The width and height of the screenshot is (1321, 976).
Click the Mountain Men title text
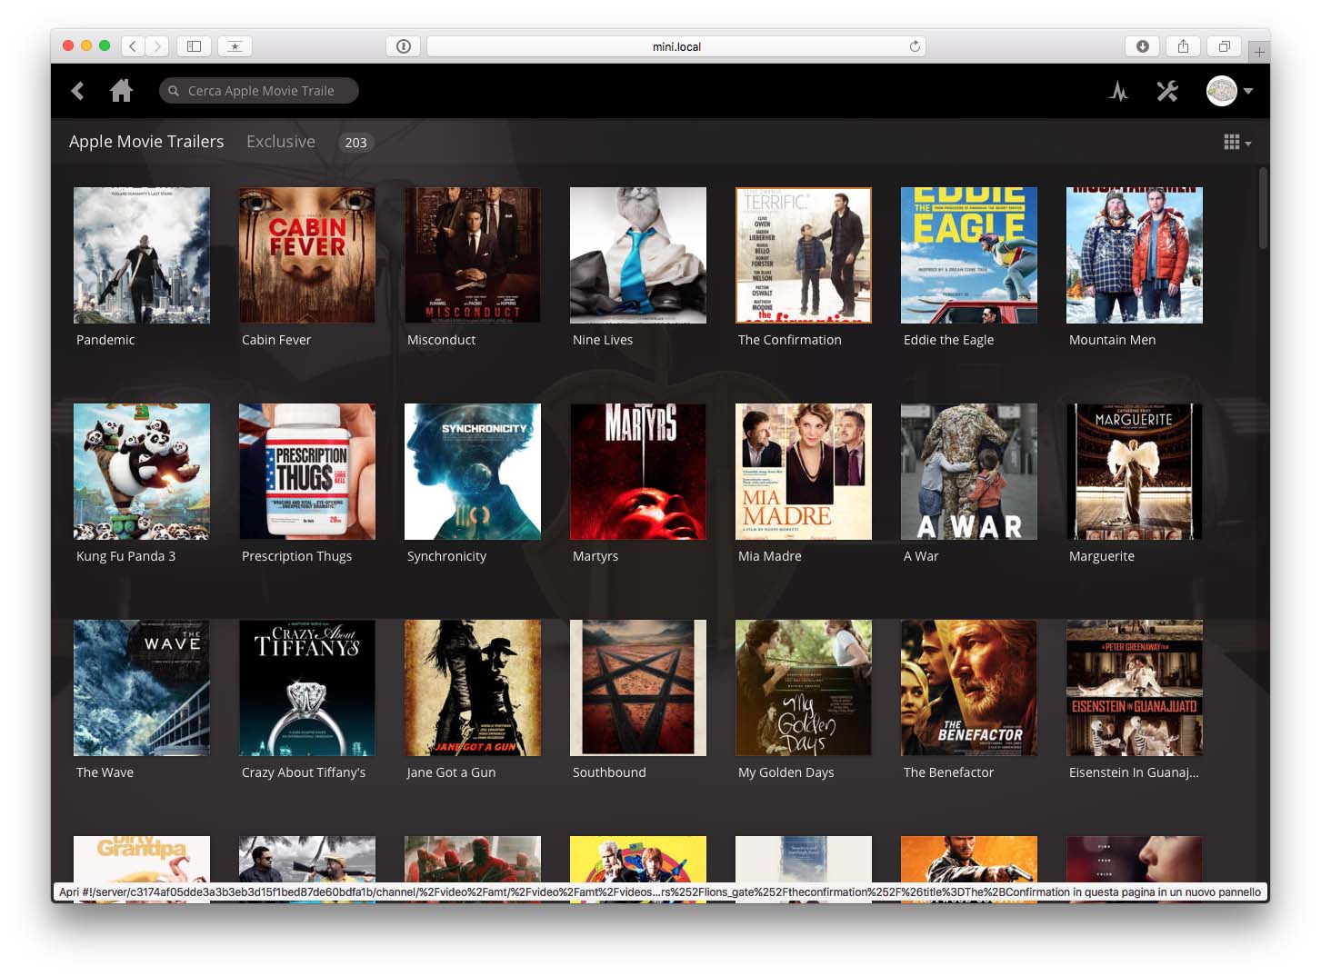click(x=1113, y=340)
